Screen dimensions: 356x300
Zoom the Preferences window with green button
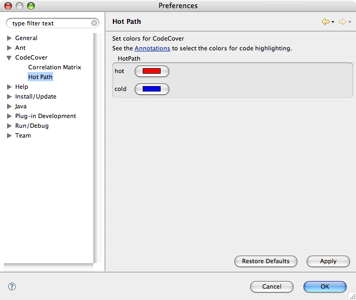point(31,5)
